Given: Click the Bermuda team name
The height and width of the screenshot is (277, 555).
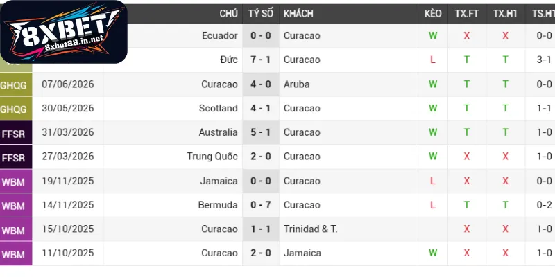Looking at the screenshot, I should coord(218,205).
